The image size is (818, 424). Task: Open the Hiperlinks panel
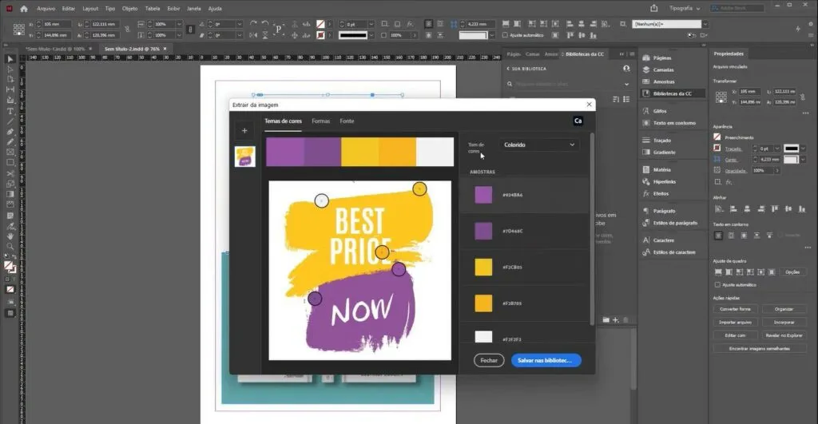click(x=665, y=181)
